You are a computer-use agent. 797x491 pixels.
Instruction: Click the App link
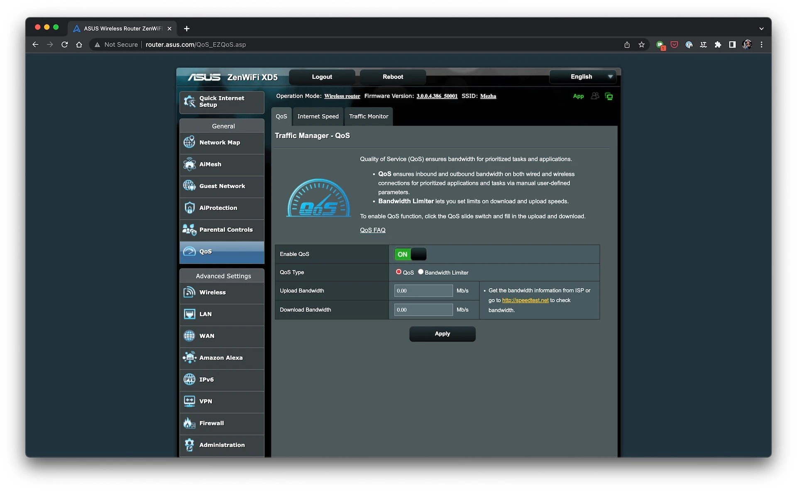pos(578,96)
